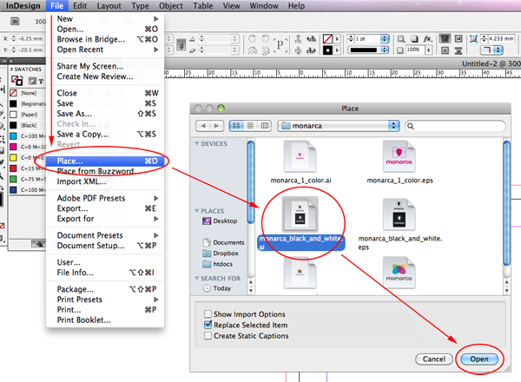
Task: Open the Table menu
Action: [x=202, y=6]
